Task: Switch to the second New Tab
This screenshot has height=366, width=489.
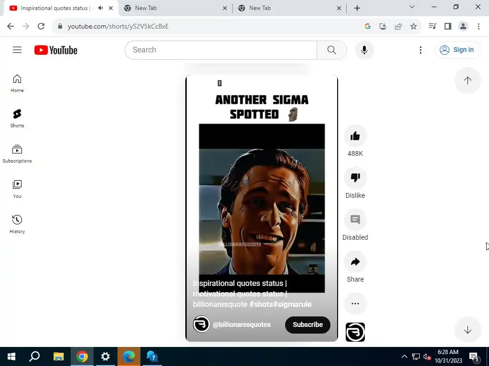Action: (x=175, y=8)
